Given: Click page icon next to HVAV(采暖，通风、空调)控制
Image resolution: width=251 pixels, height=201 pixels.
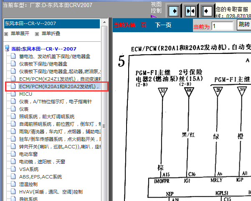Looking at the screenshot, I should point(13,192).
